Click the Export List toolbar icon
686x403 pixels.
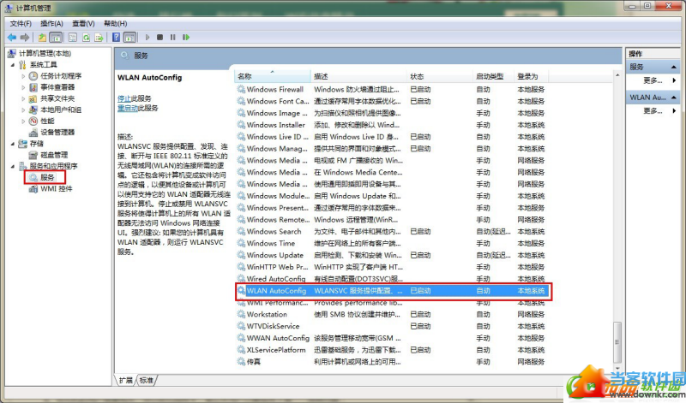[99, 38]
